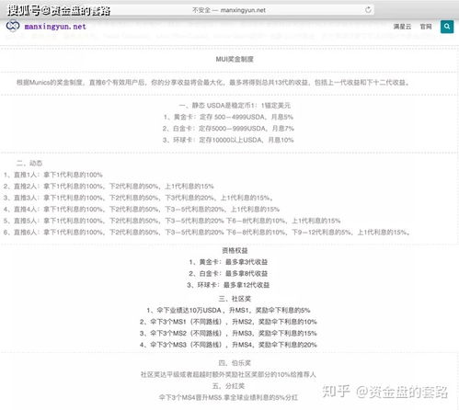Reload the page using the refresh icon

coord(368,10)
